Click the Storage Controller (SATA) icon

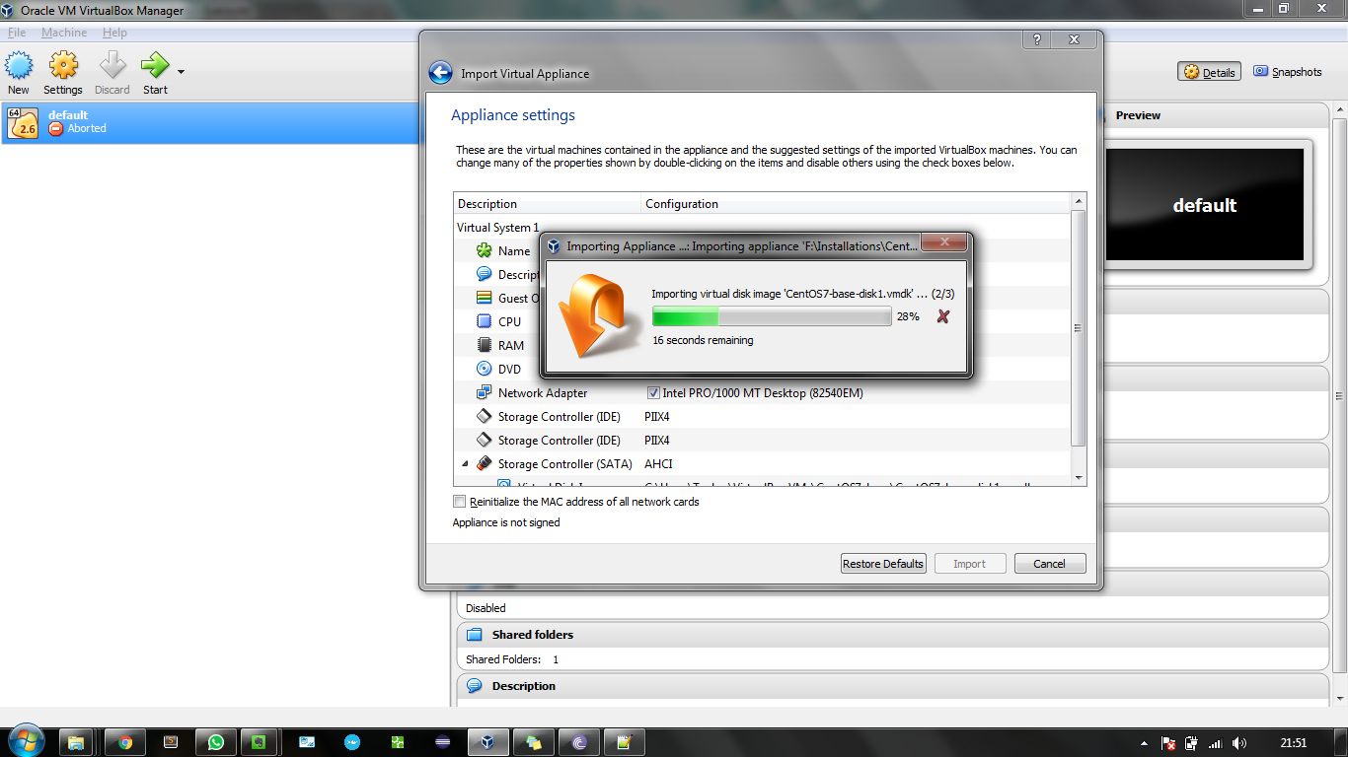tap(485, 464)
